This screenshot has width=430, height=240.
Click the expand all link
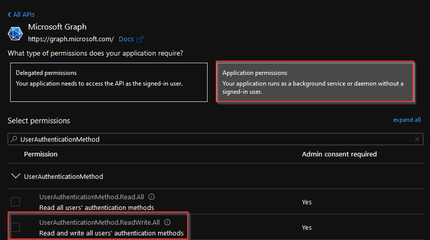407,120
